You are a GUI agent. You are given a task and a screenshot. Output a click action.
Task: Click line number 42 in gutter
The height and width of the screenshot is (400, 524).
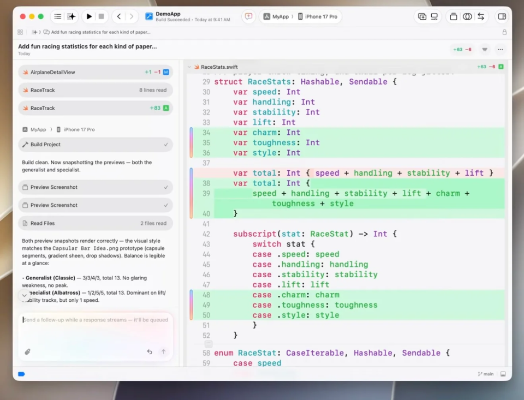[206, 234]
